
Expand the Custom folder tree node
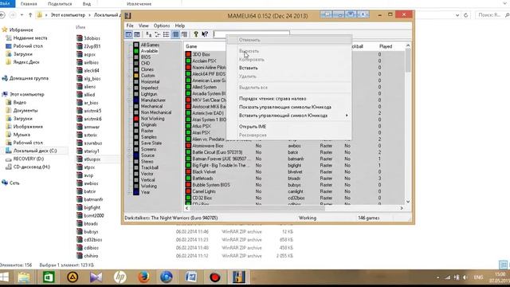(129, 76)
